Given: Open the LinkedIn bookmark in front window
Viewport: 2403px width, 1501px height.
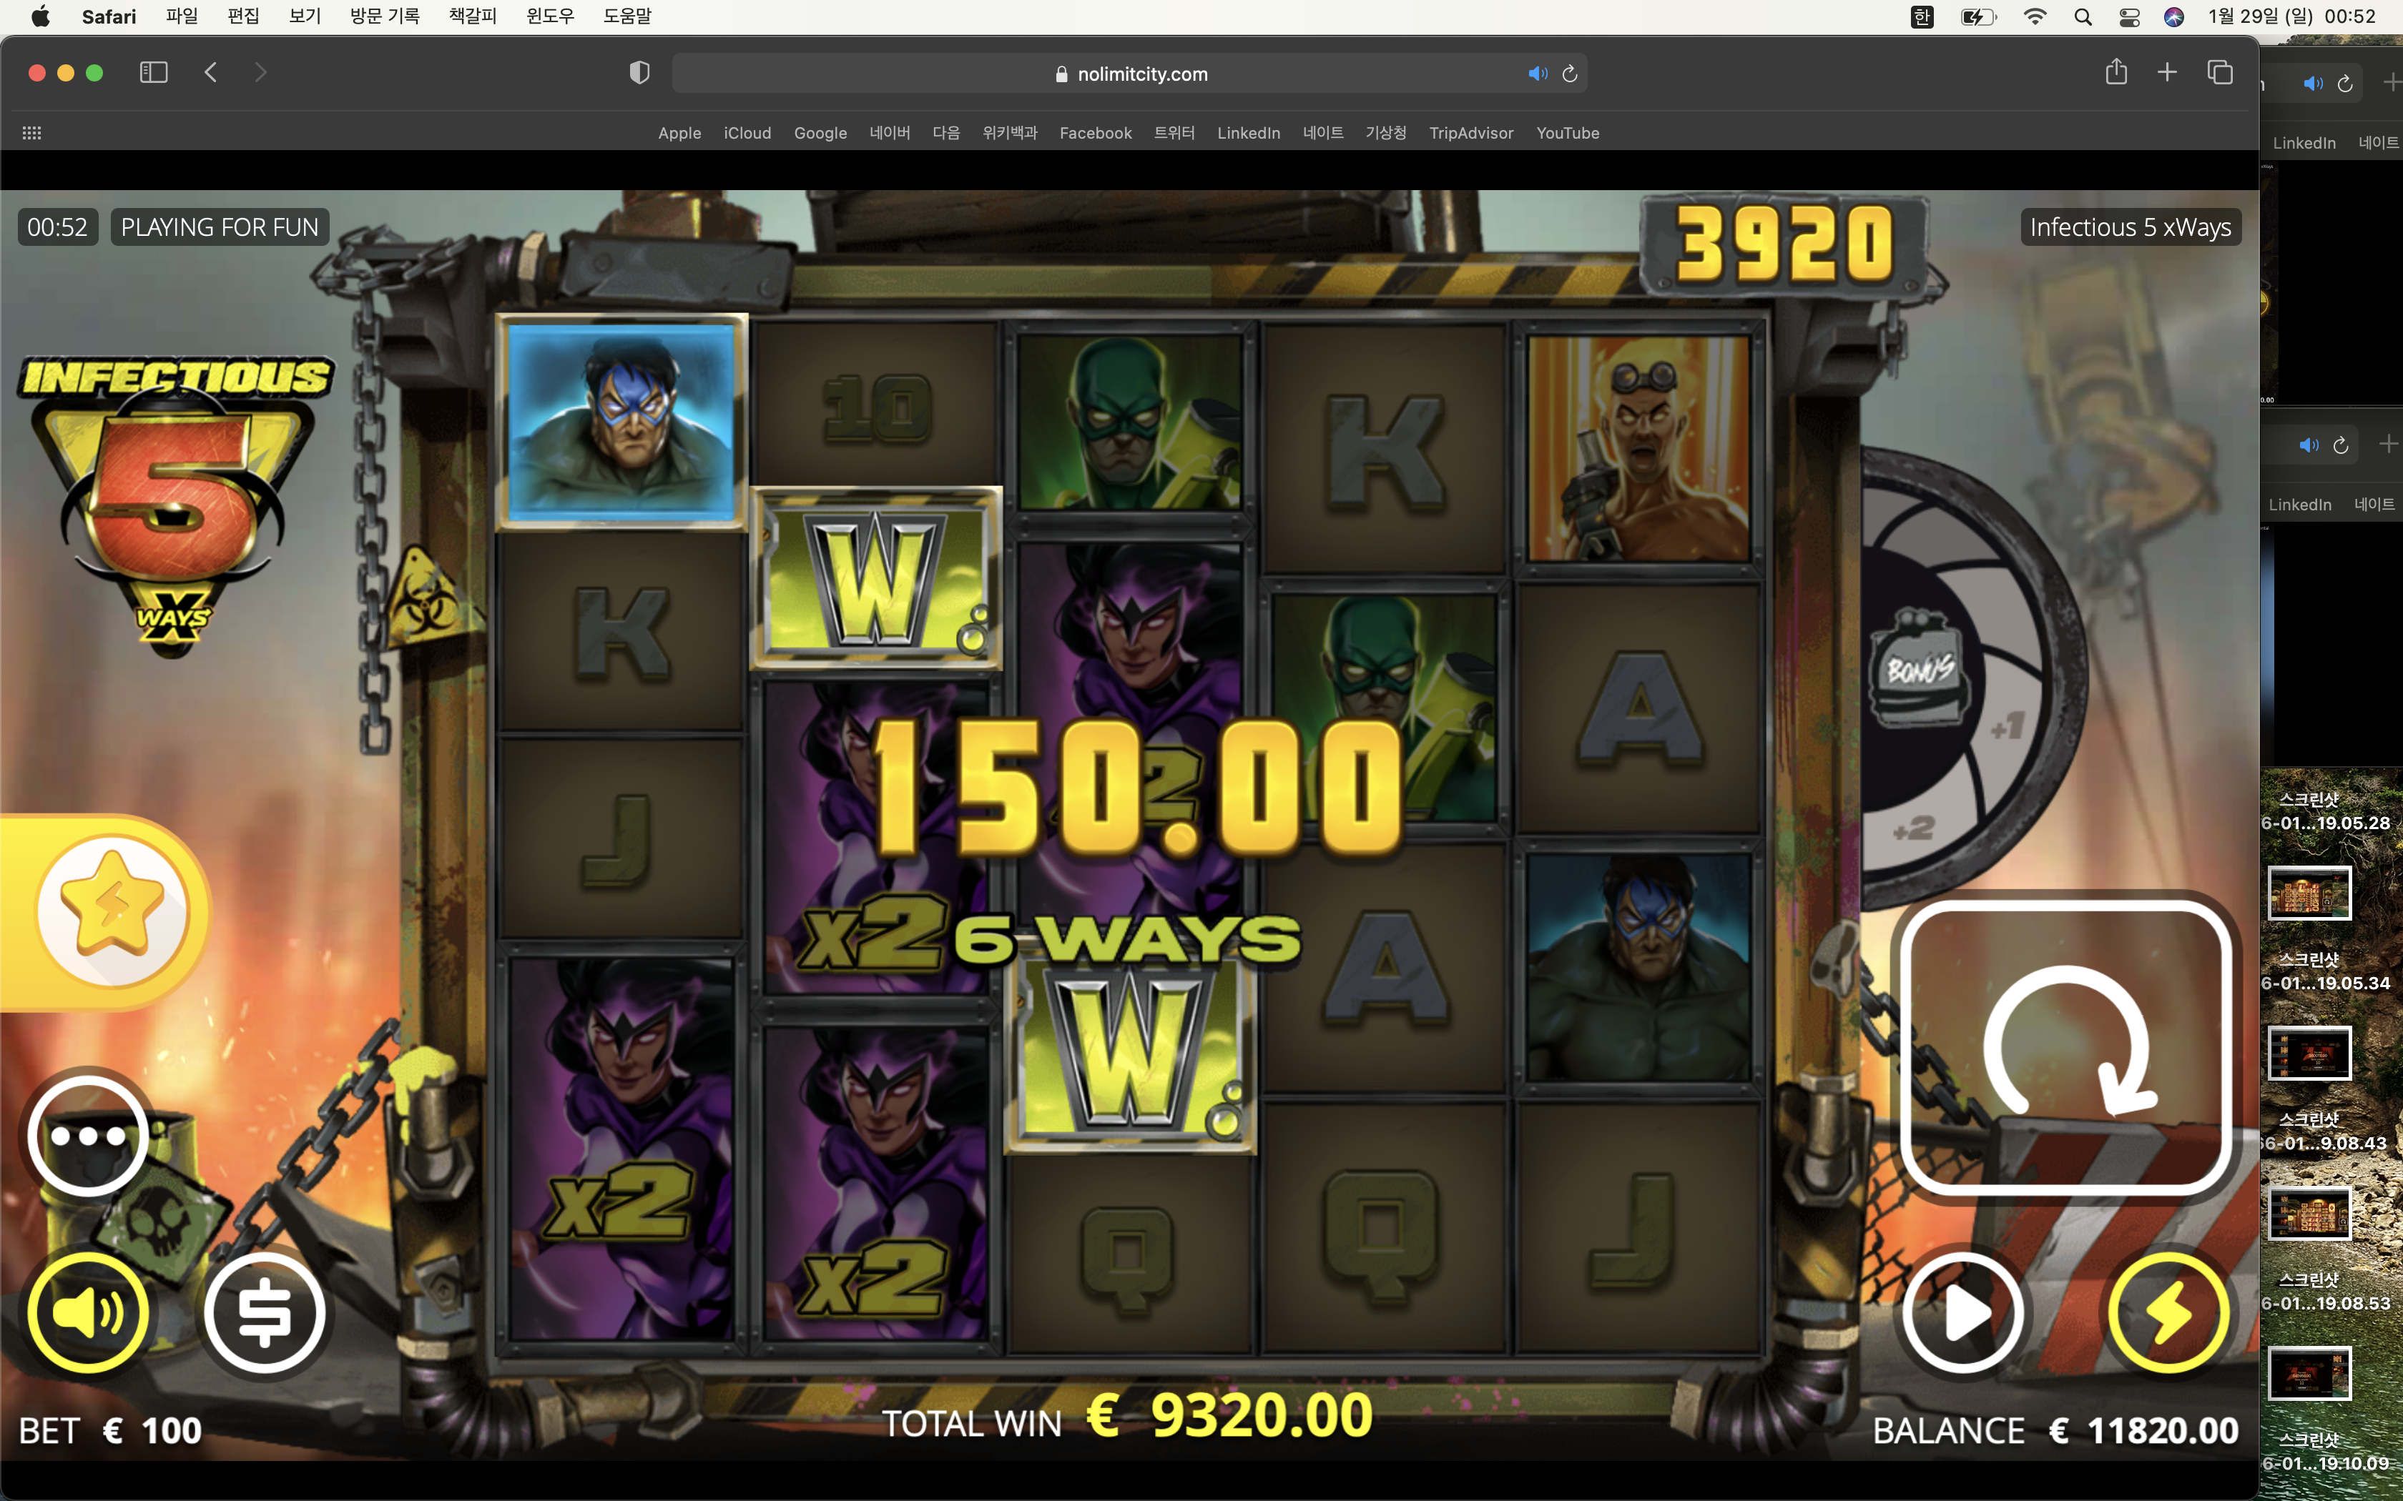Looking at the screenshot, I should tap(1248, 133).
